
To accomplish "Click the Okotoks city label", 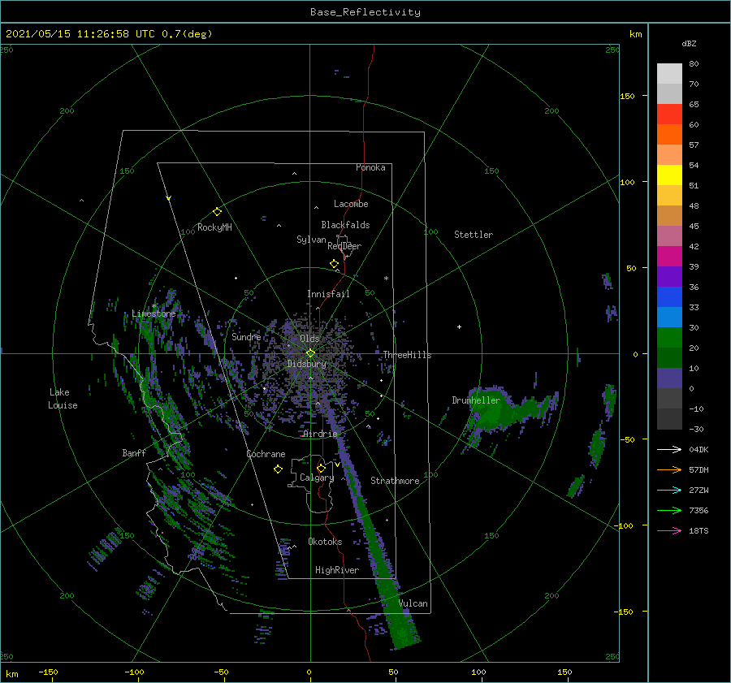I will pos(325,542).
